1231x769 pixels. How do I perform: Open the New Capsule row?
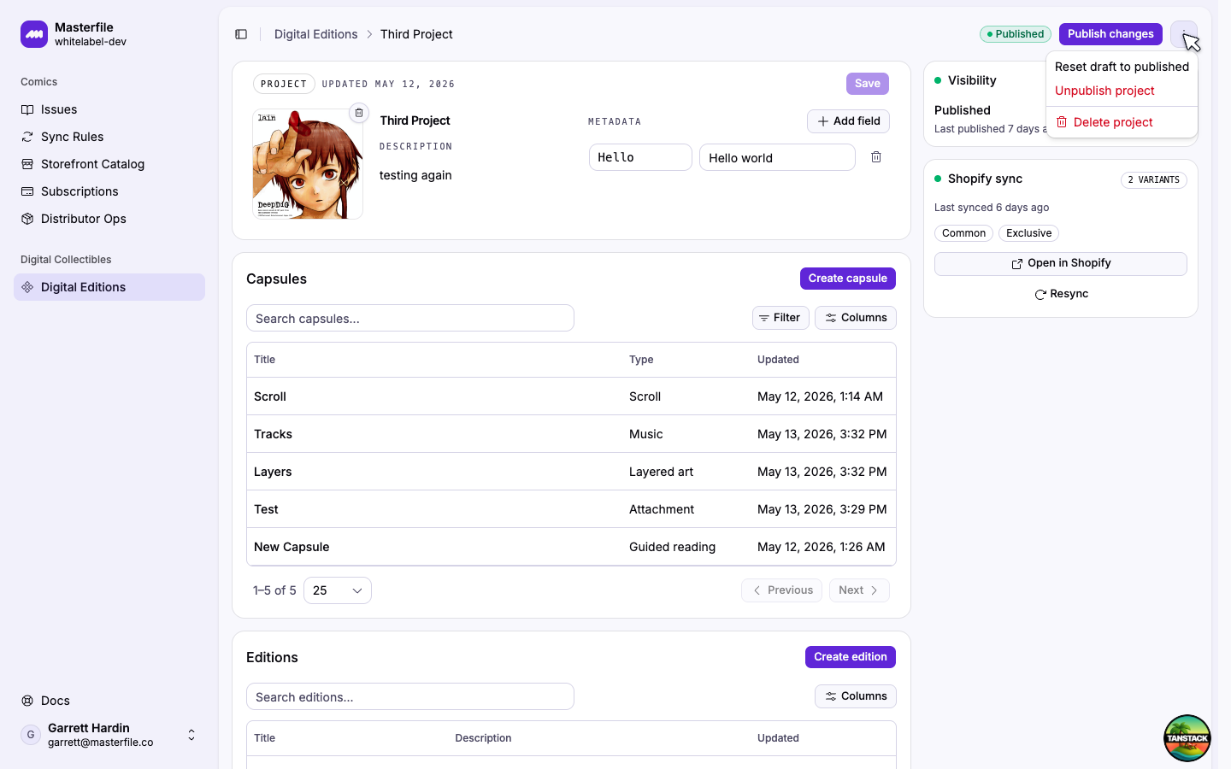pyautogui.click(x=571, y=547)
